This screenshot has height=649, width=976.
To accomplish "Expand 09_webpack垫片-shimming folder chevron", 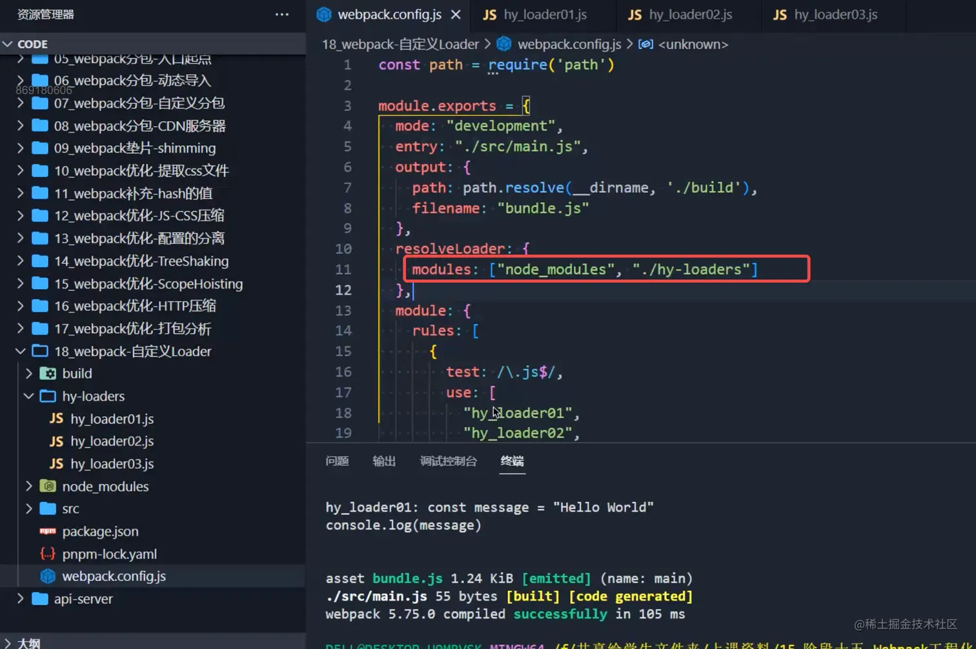I will point(20,148).
